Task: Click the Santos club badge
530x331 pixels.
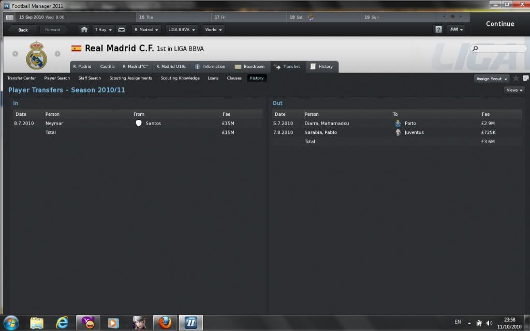Action: point(139,123)
